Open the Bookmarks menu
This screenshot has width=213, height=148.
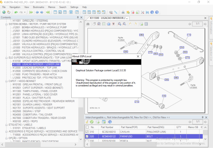pos(39,7)
